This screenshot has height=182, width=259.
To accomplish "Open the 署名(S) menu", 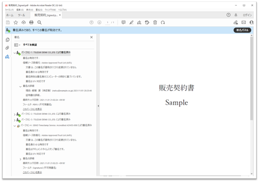I will click(x=39, y=9).
